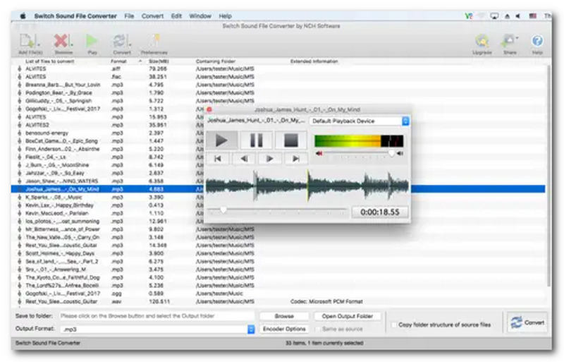Select the Rest_You_Slee...coustic_Guitar .wav row
Viewport: 564px width, 362px height.
click(278, 301)
